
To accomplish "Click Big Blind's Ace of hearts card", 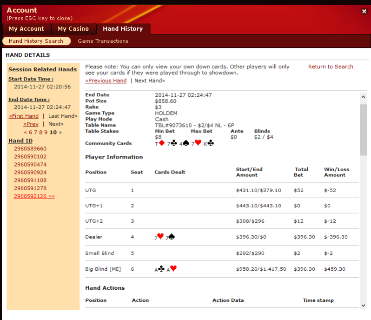I will pyautogui.click(x=172, y=269).
